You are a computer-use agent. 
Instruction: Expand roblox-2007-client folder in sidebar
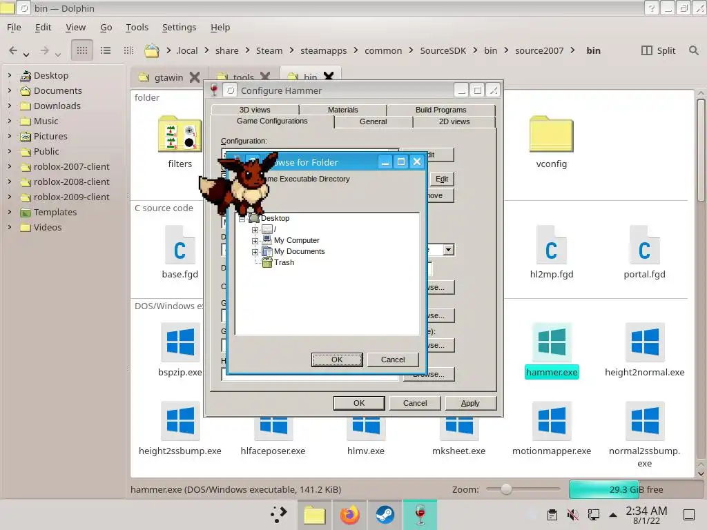coord(10,166)
